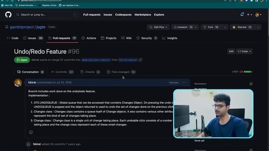The width and height of the screenshot is (269, 151).
Task: Open the user avatar menu
Action: 258,15
